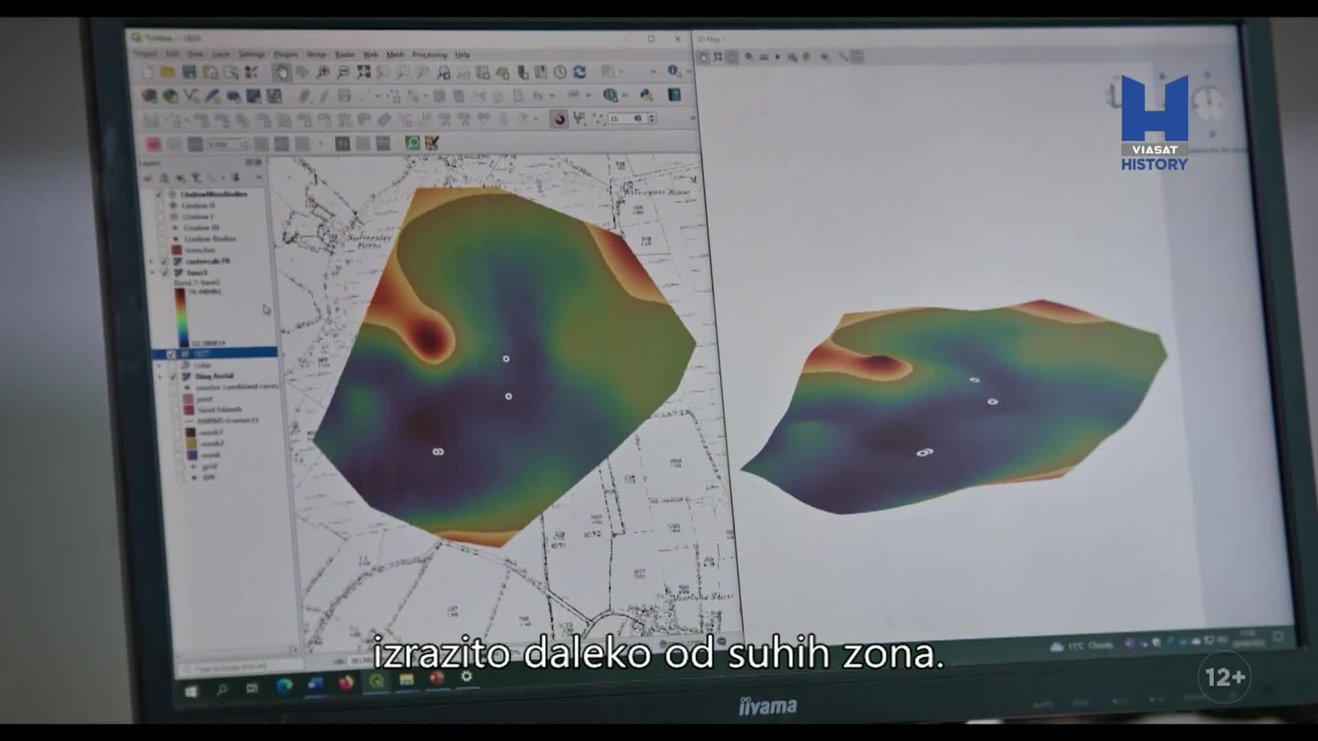Open the Raster menu
The width and height of the screenshot is (1318, 741).
(x=345, y=55)
